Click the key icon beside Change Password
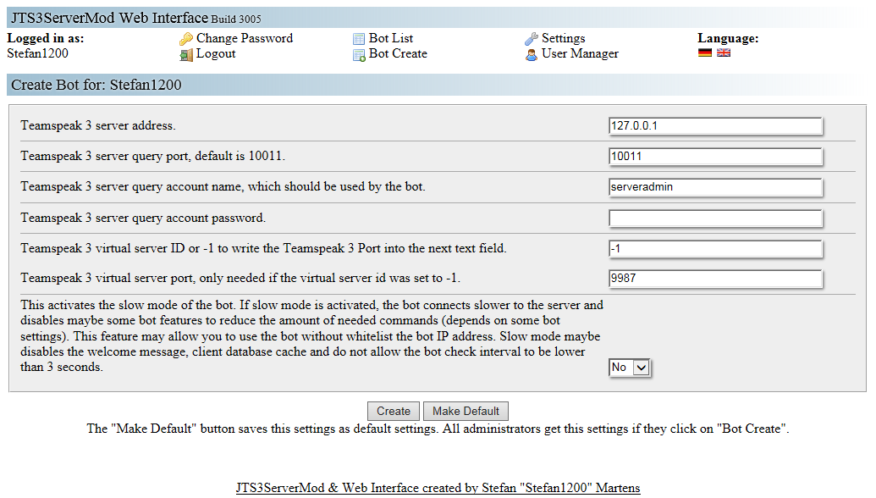 point(186,39)
